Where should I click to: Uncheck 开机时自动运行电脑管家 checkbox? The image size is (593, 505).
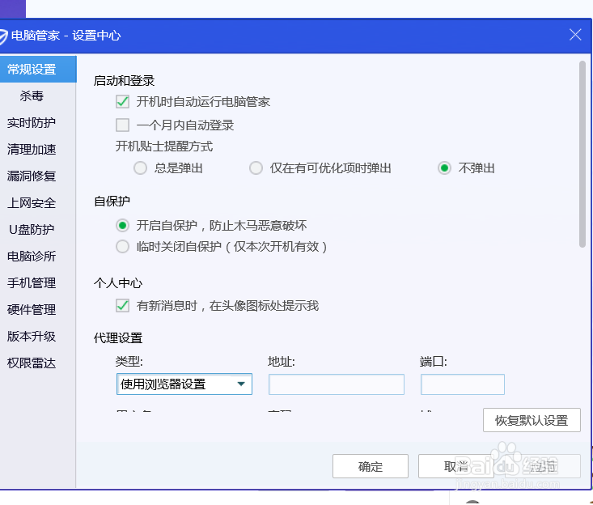pyautogui.click(x=122, y=102)
